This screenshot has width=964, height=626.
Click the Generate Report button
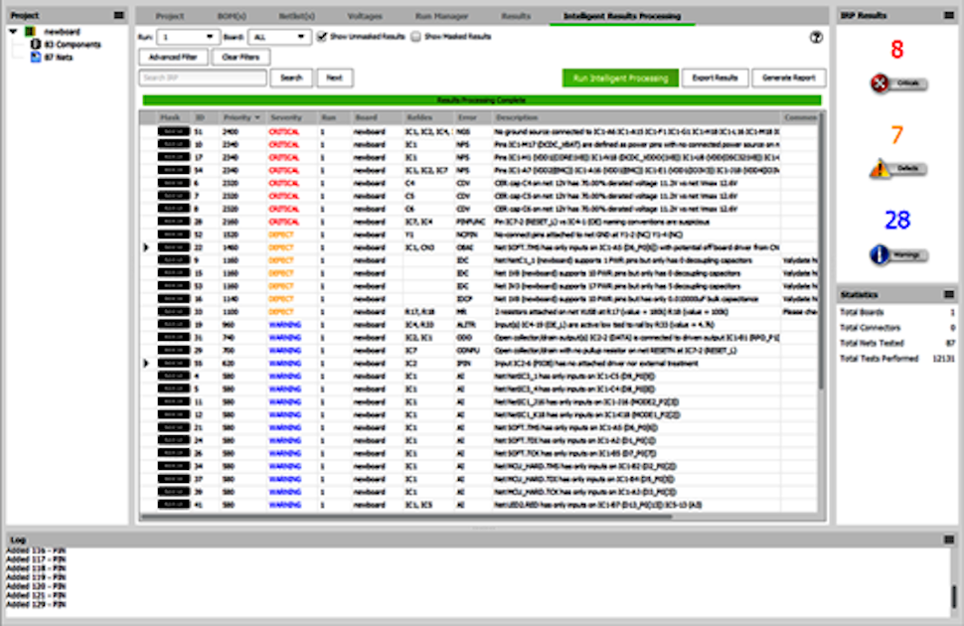(x=788, y=78)
